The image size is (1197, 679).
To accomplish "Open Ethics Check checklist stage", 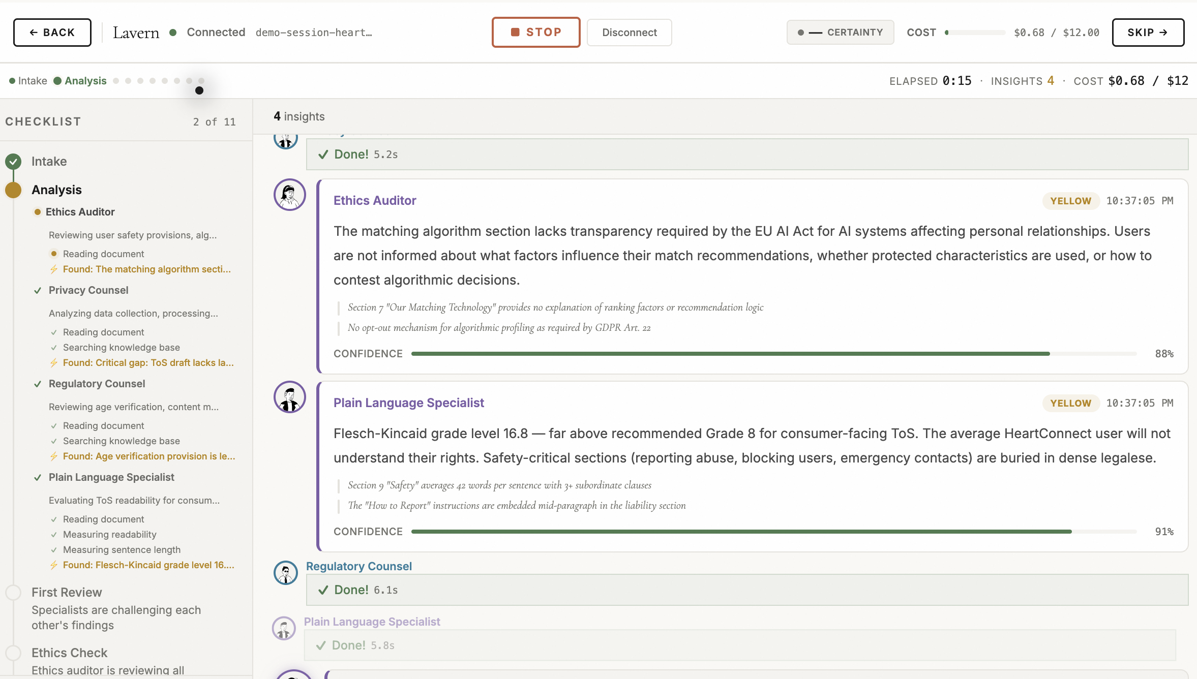I will [69, 653].
